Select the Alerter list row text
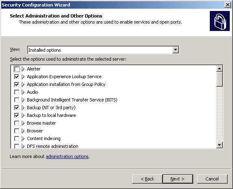The height and width of the screenshot is (189, 233). (34, 69)
